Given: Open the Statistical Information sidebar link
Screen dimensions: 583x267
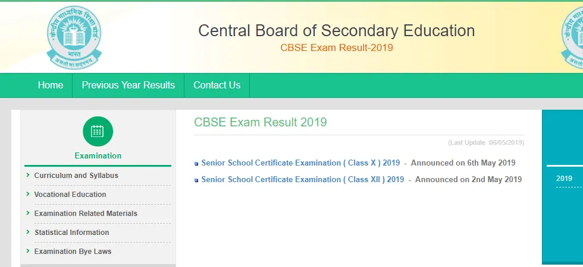Looking at the screenshot, I should pyautogui.click(x=72, y=233).
